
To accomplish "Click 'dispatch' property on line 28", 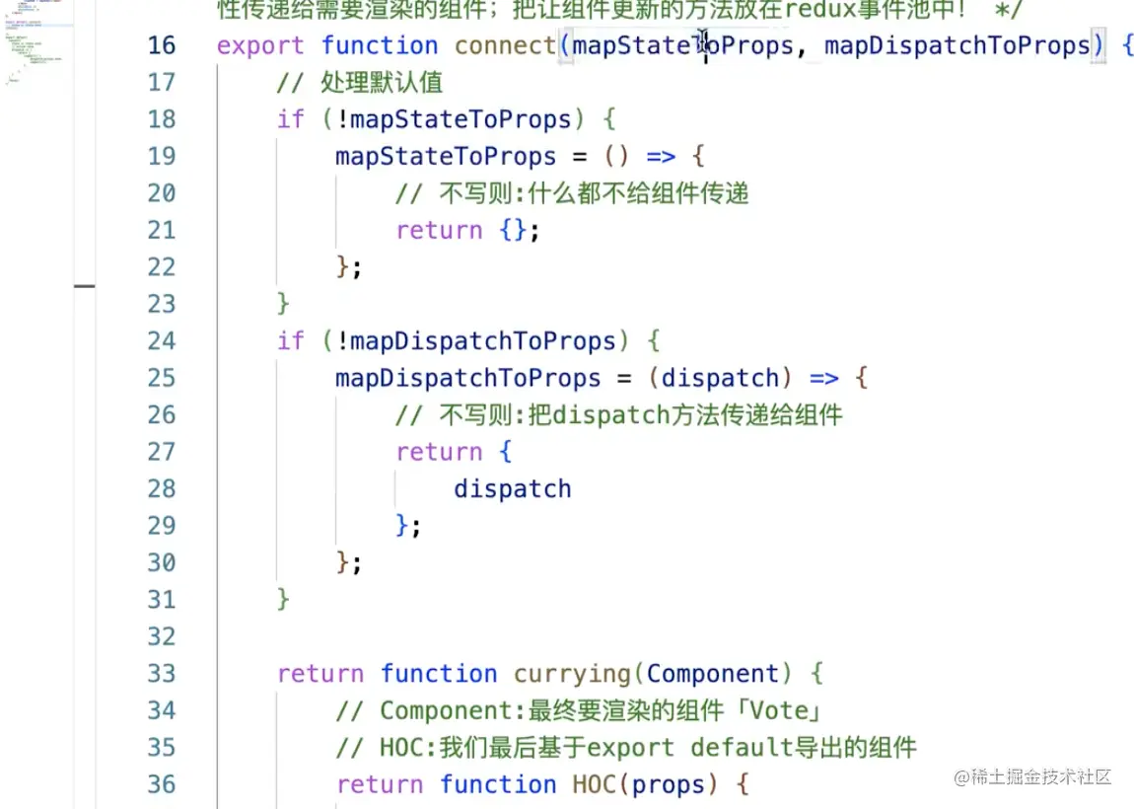I will tap(513, 489).
